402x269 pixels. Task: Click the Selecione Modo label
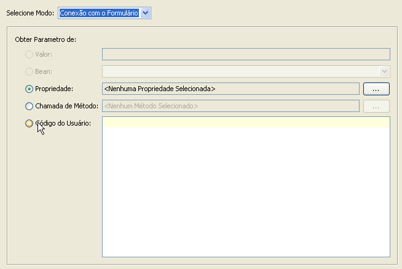[x=30, y=13]
